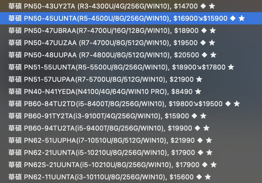Pick PN62-11UUNTA i3-10110U $15600
The height and width of the screenshot is (183, 262).
coord(131,177)
